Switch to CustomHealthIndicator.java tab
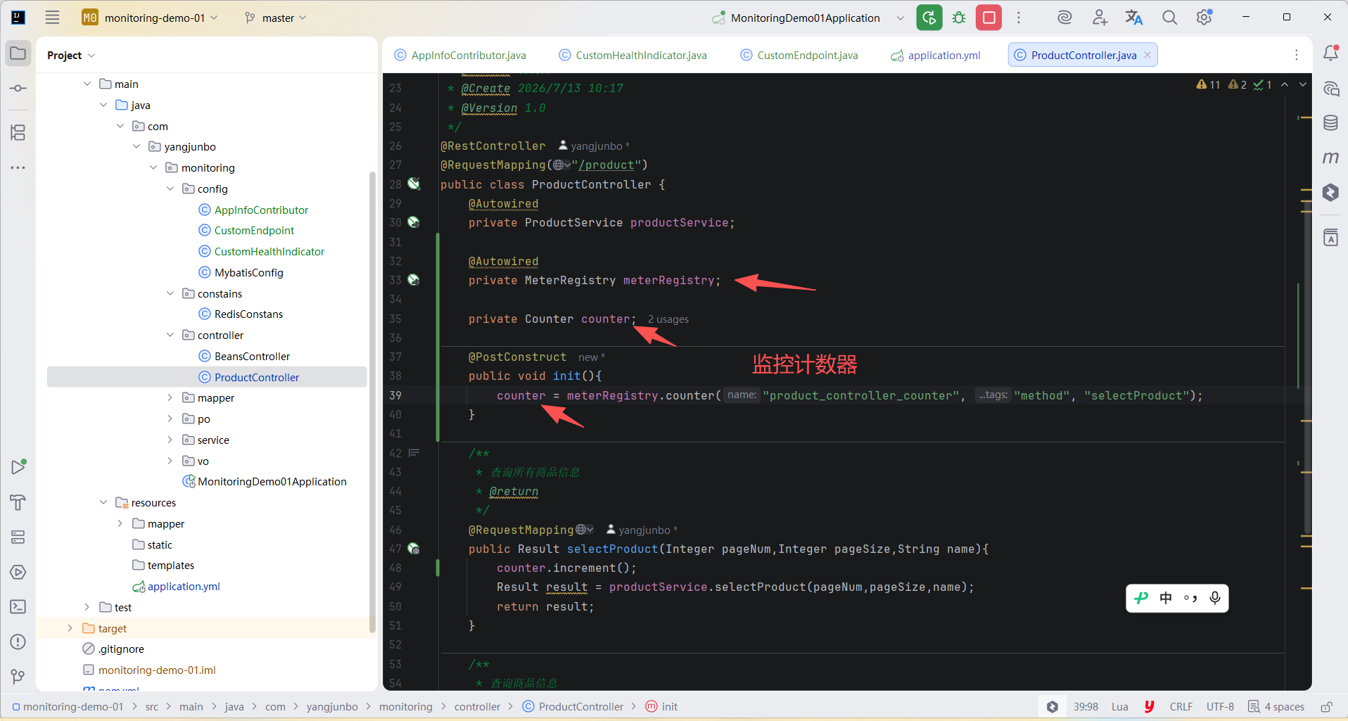 tap(632, 55)
